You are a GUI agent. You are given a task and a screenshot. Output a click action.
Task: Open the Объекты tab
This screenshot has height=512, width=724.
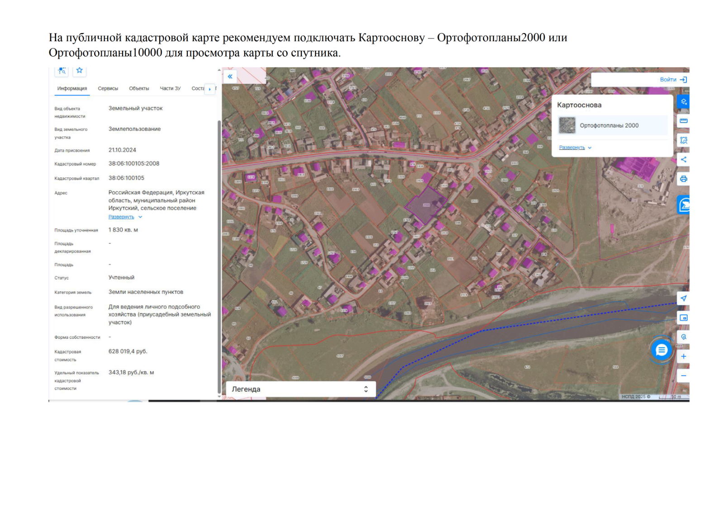tap(139, 89)
